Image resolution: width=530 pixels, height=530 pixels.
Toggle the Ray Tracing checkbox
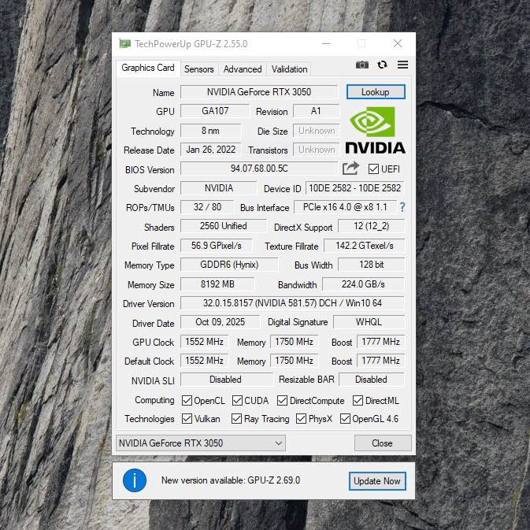tap(236, 418)
